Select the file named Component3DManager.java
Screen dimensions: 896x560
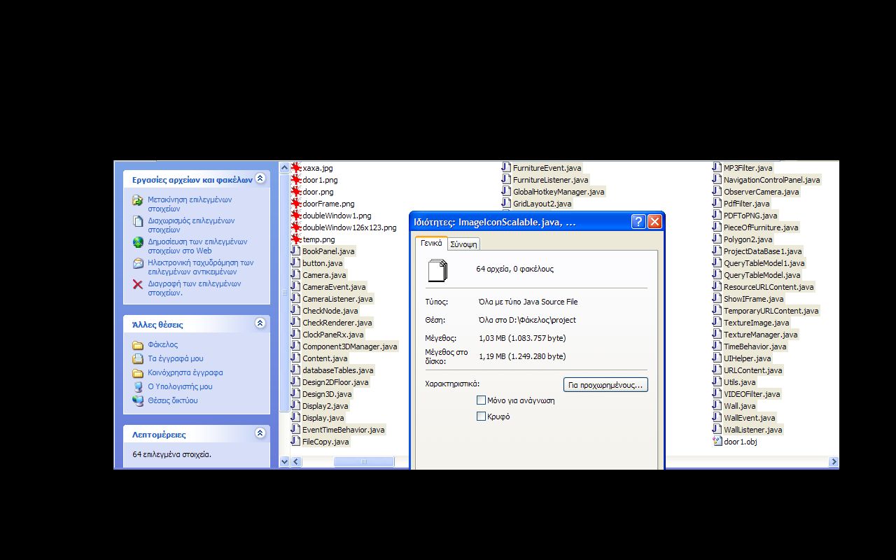coord(349,346)
